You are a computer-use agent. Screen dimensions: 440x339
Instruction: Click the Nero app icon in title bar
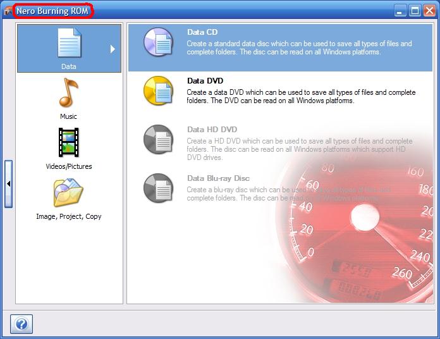8,11
